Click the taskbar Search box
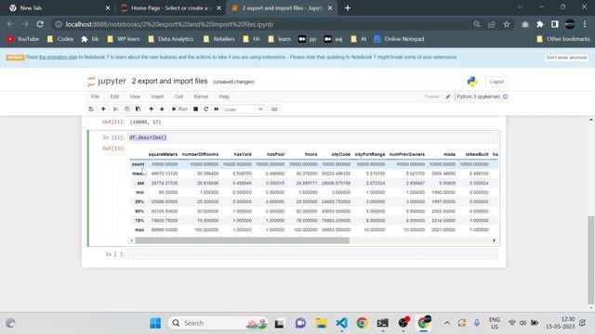Image resolution: width=595 pixels, height=334 pixels. click(x=218, y=323)
